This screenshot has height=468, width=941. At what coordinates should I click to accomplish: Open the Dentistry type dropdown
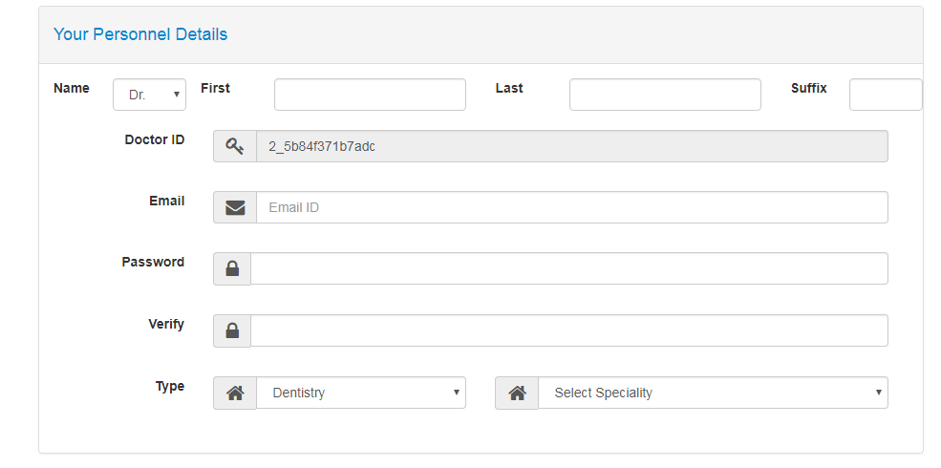pyautogui.click(x=361, y=393)
